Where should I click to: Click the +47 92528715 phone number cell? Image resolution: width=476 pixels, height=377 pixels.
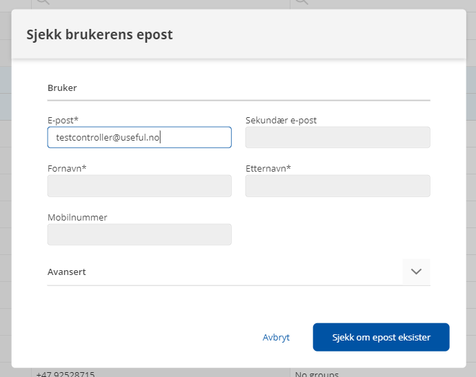65,374
